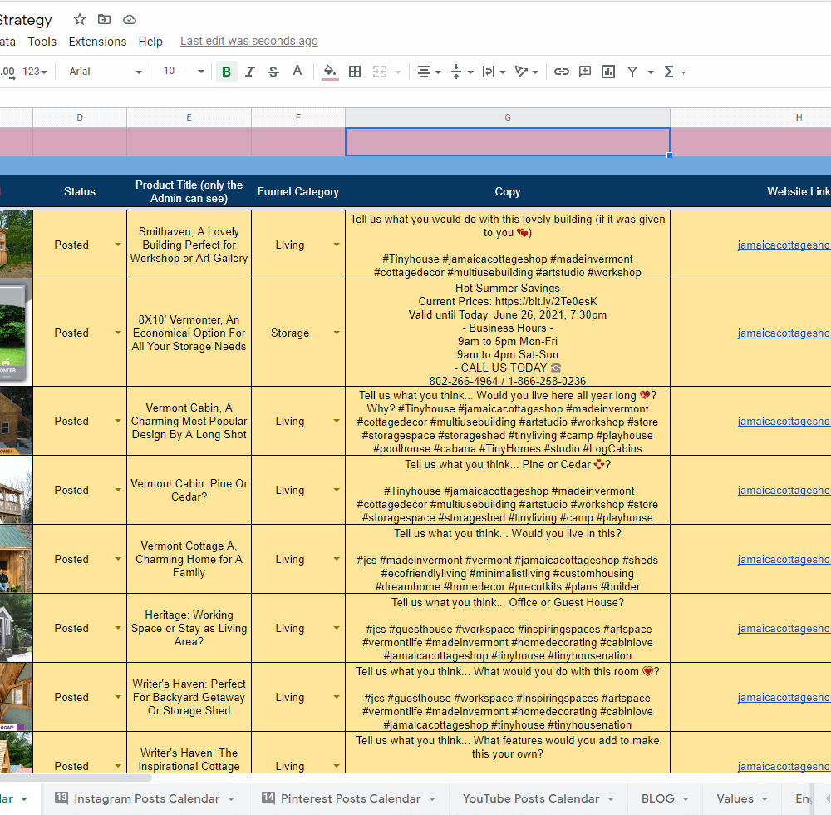This screenshot has width=831, height=815.
Task: Switch to Pinterest Posts Calendar tab
Action: pos(350,798)
